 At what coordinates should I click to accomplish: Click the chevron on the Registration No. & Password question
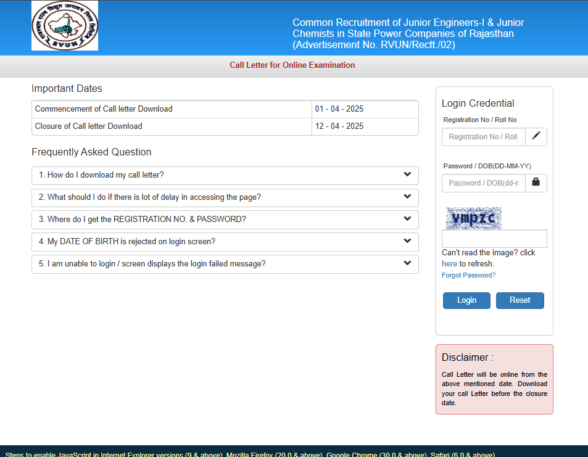407,219
